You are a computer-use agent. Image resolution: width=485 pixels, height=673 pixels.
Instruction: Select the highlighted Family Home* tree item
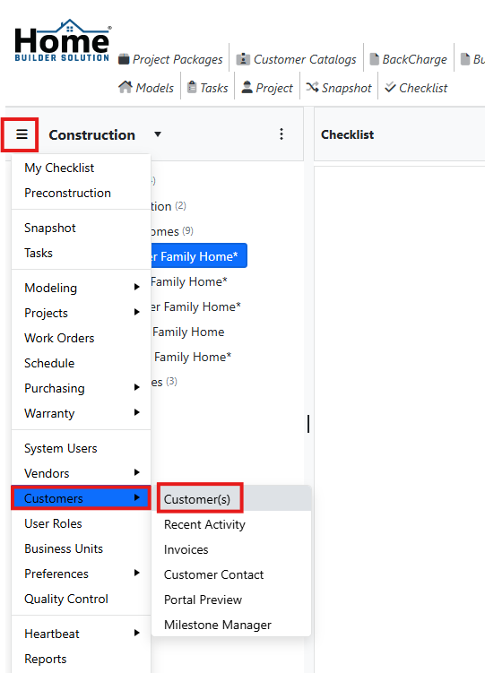point(199,255)
